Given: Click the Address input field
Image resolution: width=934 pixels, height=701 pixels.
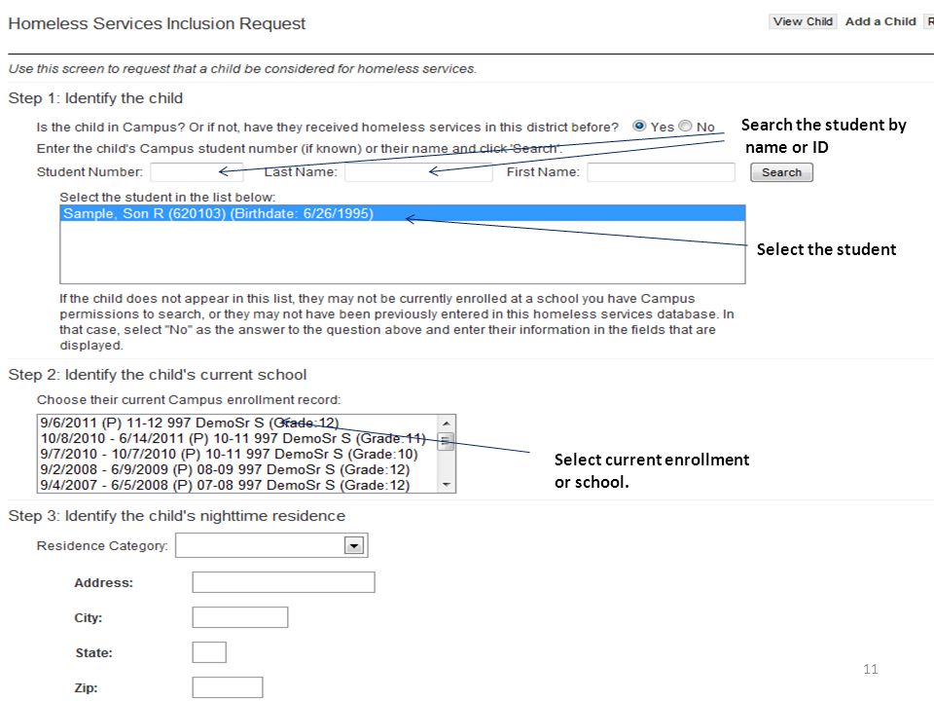Looking at the screenshot, I should 283,582.
